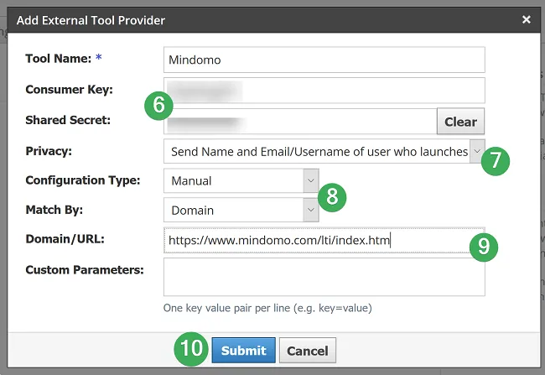The height and width of the screenshot is (375, 545).
Task: Expand the Configuration Type dropdown
Action: click(x=241, y=180)
